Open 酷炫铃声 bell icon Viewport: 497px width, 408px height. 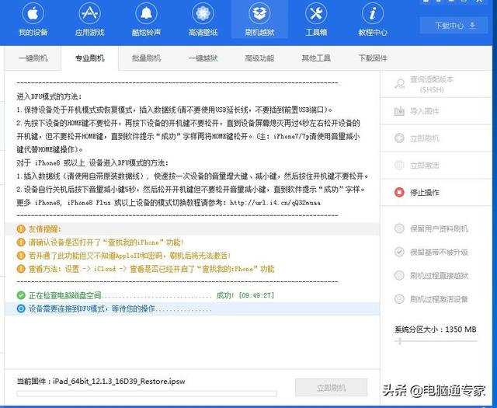146,14
